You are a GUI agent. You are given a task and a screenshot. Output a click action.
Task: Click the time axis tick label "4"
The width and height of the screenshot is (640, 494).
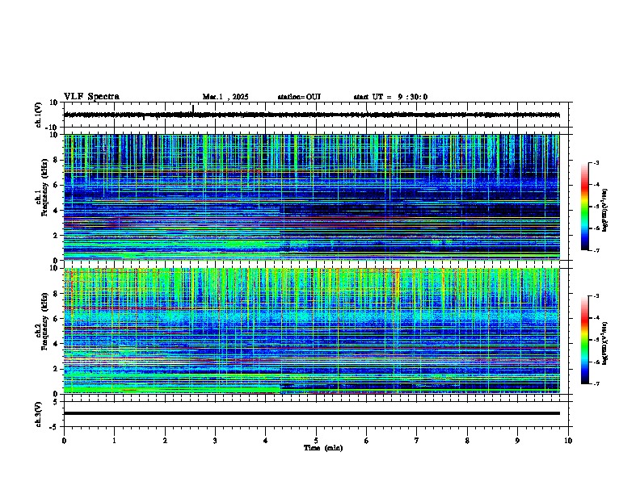266,441
